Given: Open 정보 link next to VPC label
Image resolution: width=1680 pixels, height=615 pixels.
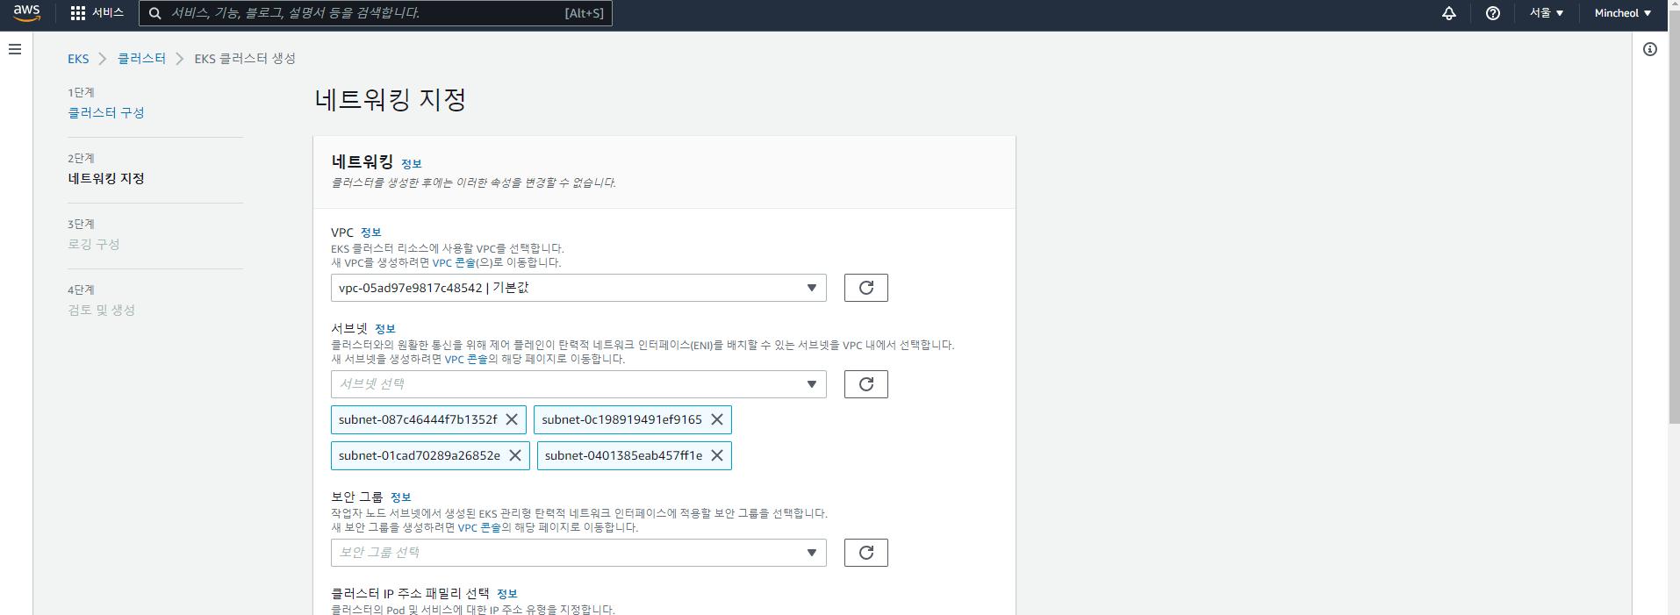Looking at the screenshot, I should (x=371, y=232).
